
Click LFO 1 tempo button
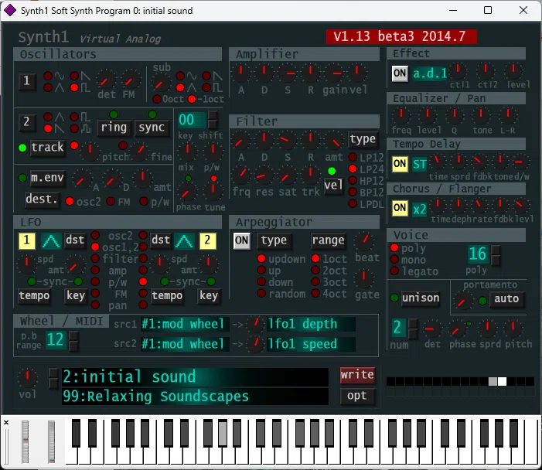point(34,296)
